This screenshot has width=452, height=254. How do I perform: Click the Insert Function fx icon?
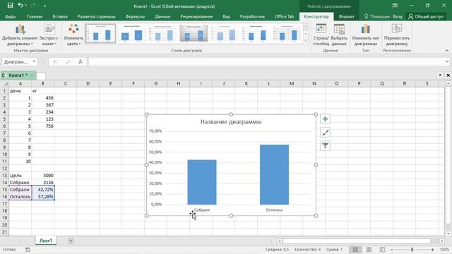81,61
